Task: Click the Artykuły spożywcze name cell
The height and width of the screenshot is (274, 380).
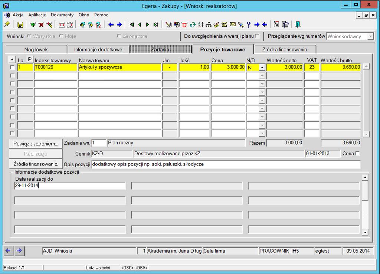Action: pyautogui.click(x=120, y=67)
